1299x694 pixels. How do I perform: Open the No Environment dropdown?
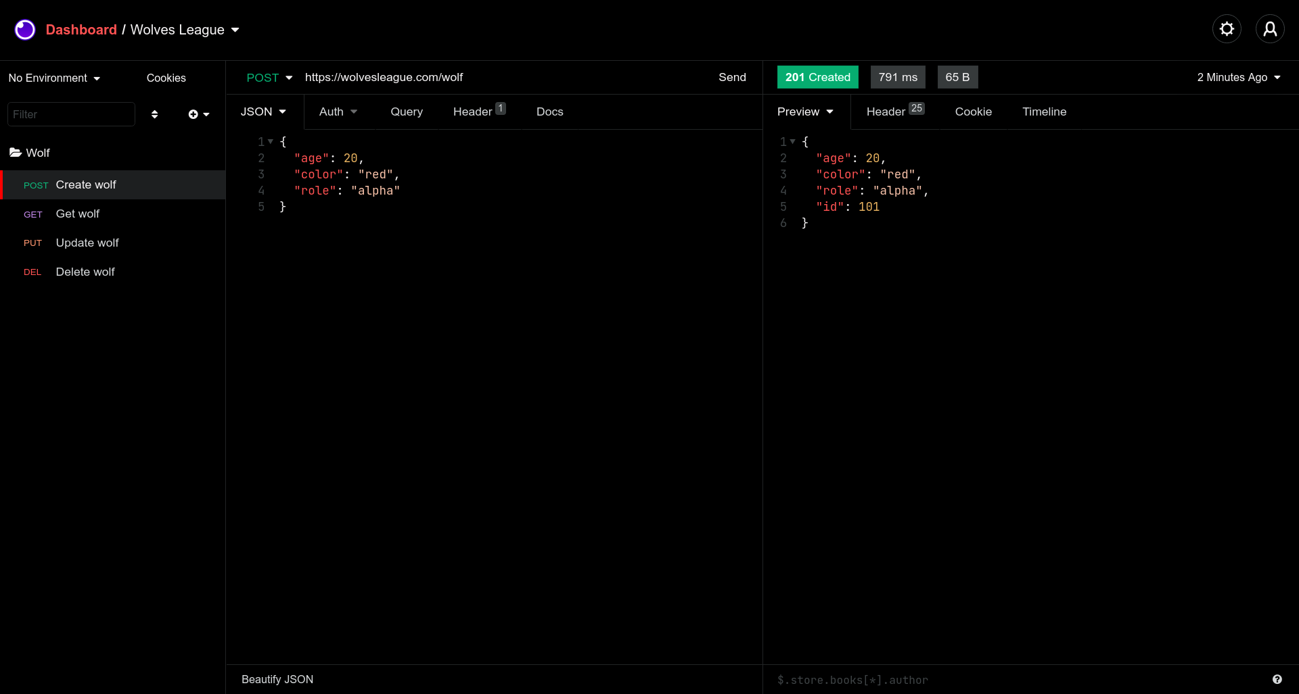(54, 78)
